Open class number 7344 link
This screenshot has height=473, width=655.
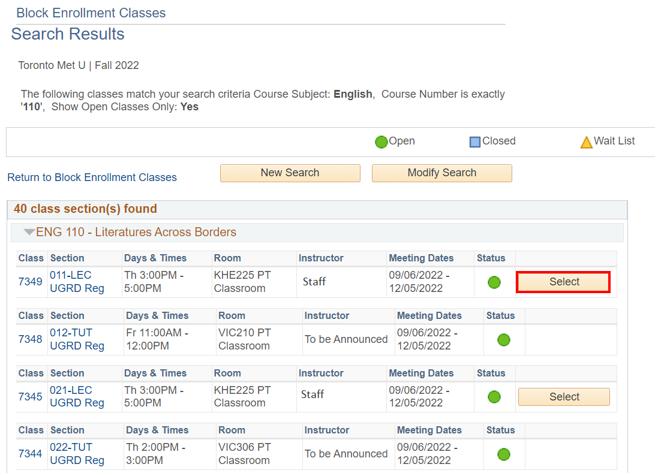pos(30,454)
